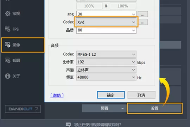This screenshot has width=190, height=127.
Task: Click the video record icon beside 录像
Action: coord(7,45)
